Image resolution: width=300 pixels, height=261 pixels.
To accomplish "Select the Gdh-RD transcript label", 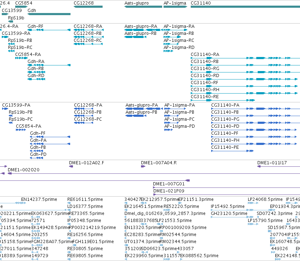I will 36,75.
